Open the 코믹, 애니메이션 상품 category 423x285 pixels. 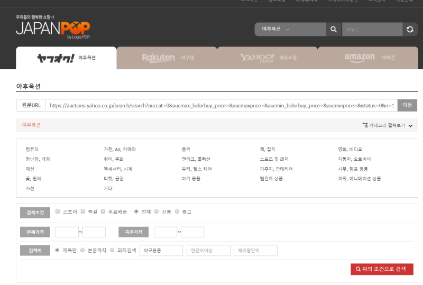[x=360, y=179]
